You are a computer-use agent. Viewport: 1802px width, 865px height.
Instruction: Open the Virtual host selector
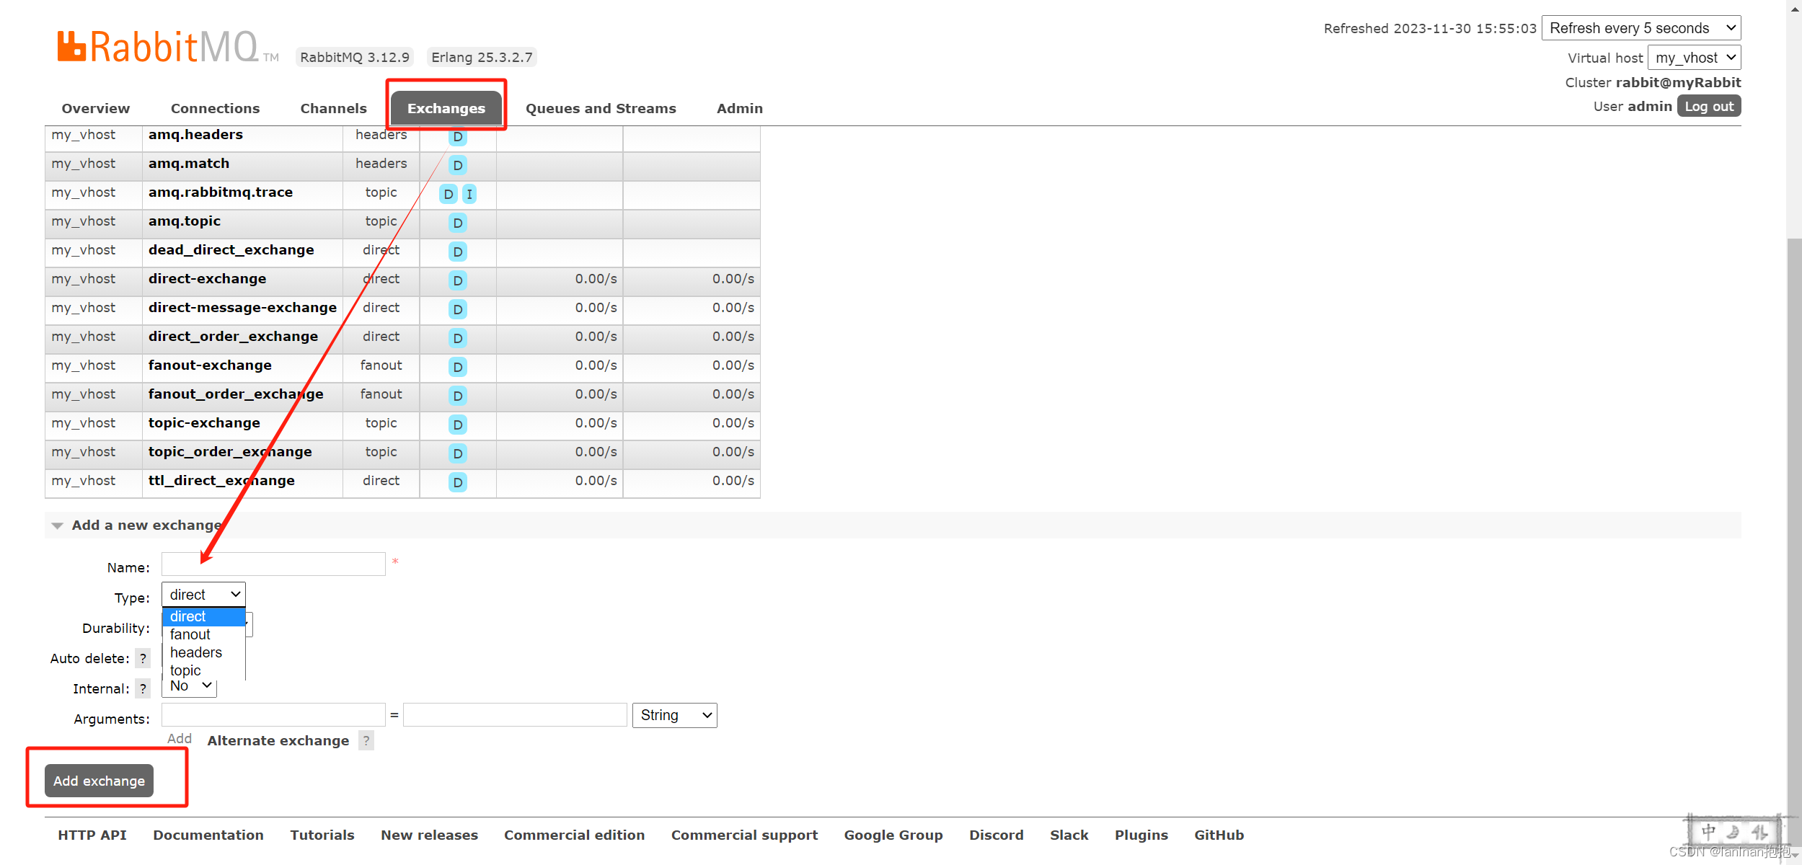pyautogui.click(x=1695, y=58)
